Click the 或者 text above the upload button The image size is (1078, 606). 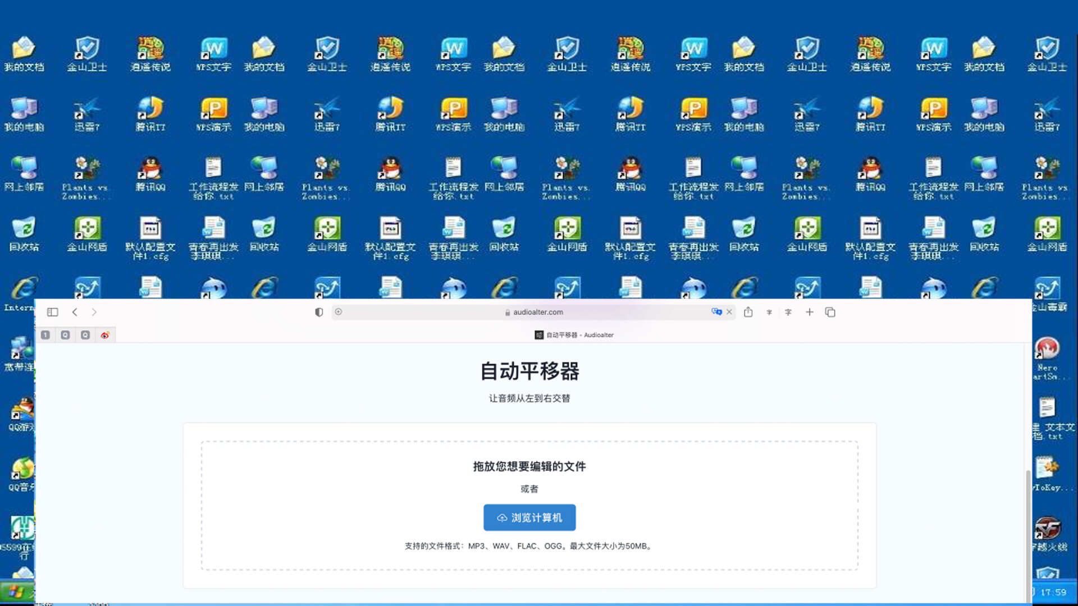point(529,489)
